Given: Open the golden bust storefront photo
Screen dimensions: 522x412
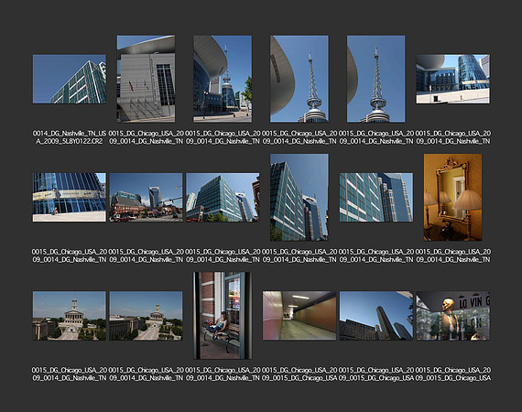Looking at the screenshot, I should click(x=452, y=316).
